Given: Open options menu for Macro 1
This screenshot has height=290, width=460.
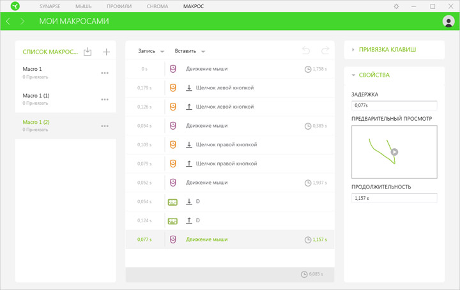Looking at the screenshot, I should tap(105, 73).
